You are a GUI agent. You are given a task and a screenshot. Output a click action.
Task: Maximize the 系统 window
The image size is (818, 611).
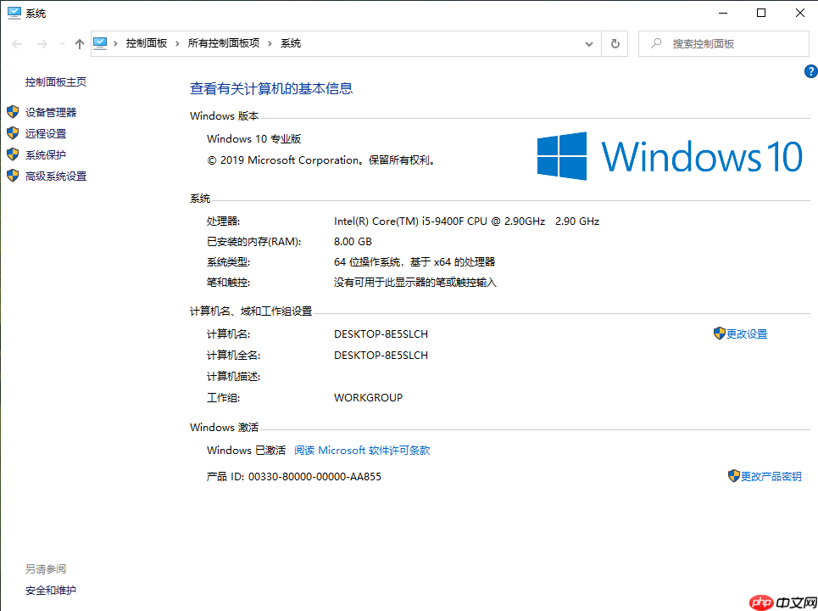point(761,13)
